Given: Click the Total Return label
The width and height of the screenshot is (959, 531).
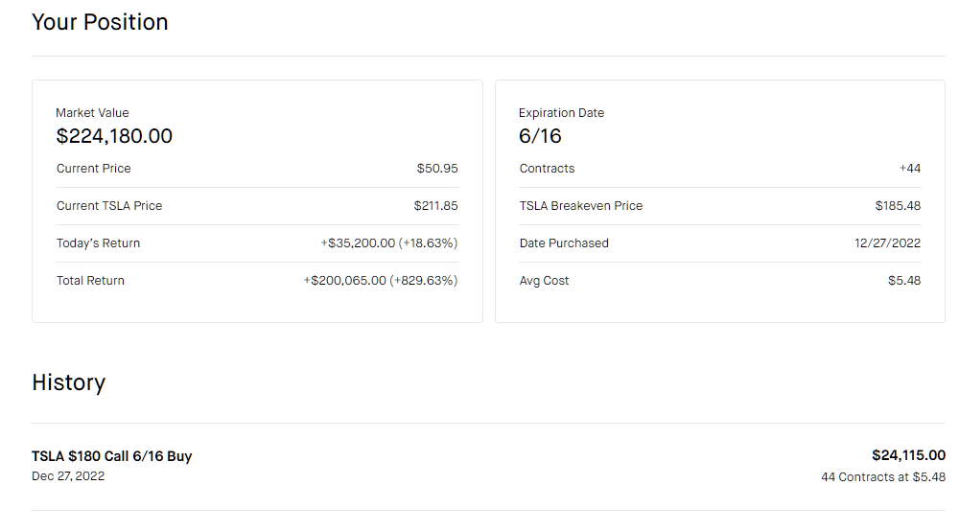Looking at the screenshot, I should pyautogui.click(x=90, y=281).
